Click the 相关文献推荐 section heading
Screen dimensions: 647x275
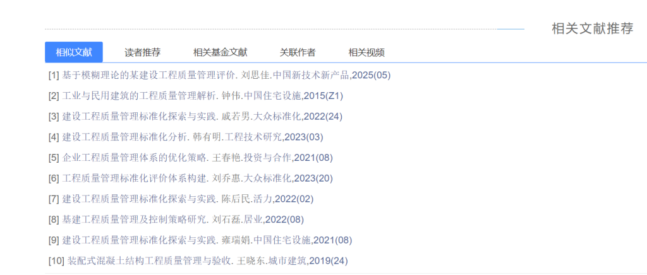(x=593, y=29)
